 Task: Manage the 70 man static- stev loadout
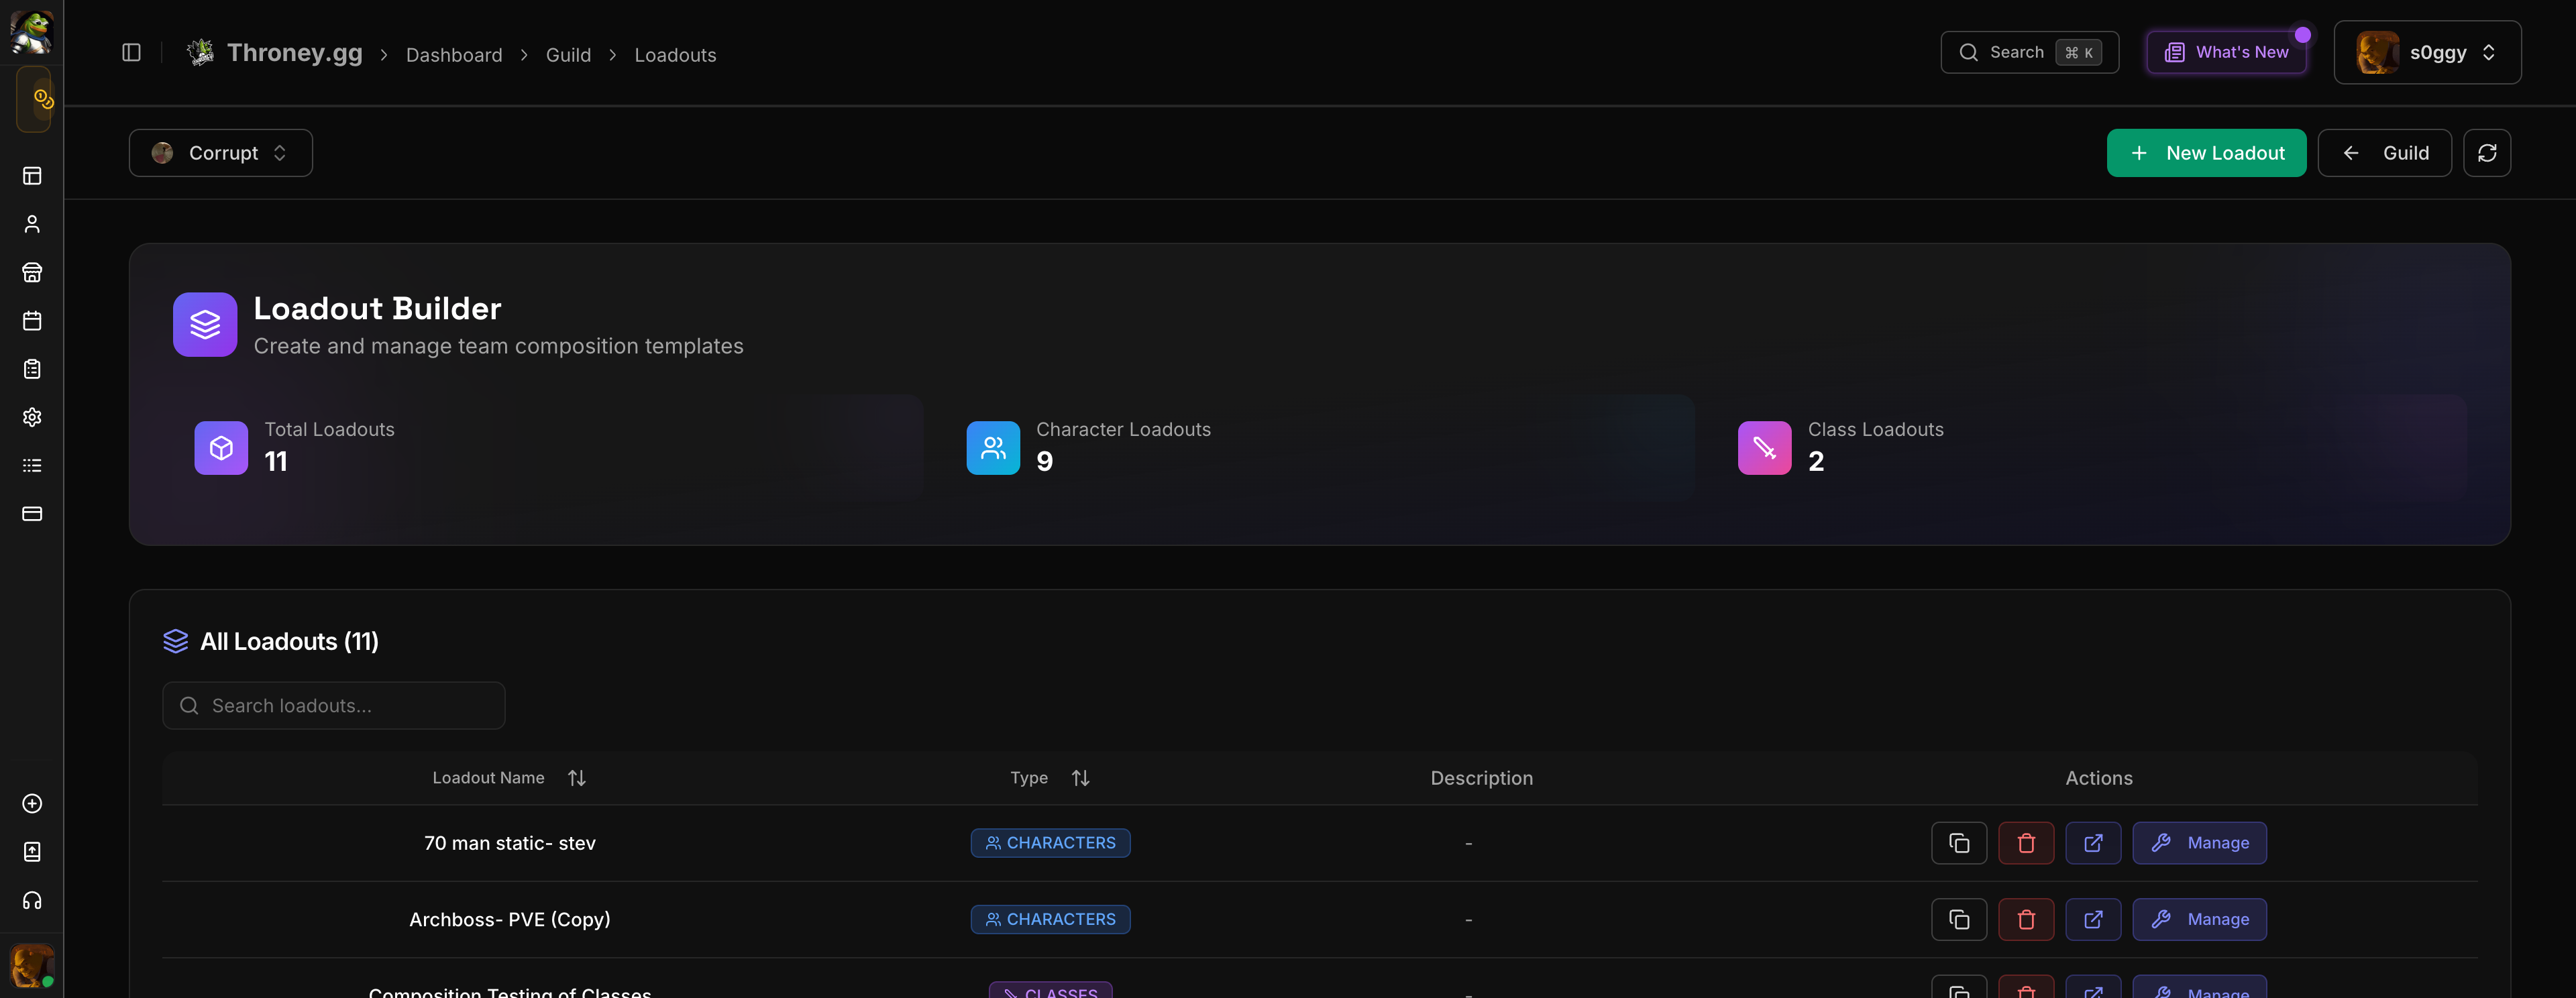click(x=2199, y=843)
